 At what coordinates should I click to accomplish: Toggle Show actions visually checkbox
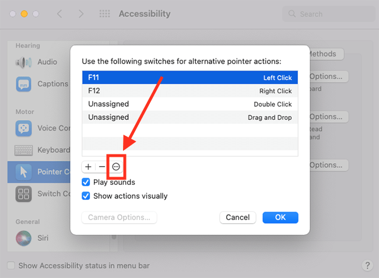[86, 196]
